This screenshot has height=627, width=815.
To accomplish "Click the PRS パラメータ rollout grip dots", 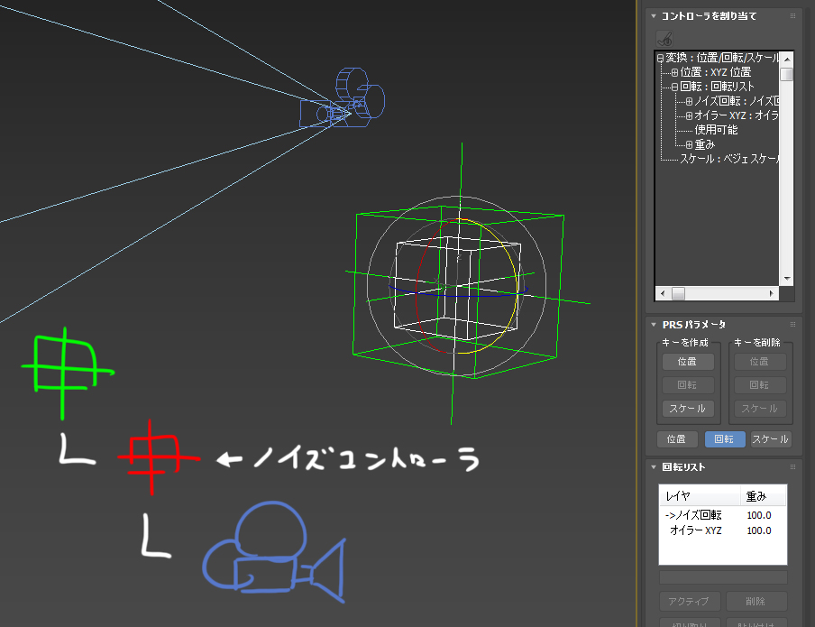I will 792,325.
